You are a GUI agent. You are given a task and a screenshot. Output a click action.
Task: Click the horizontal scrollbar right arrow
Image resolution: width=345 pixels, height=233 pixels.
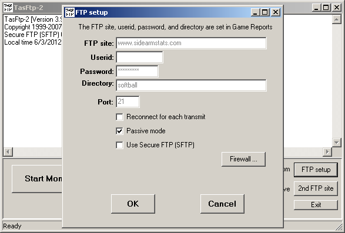click(x=327, y=152)
